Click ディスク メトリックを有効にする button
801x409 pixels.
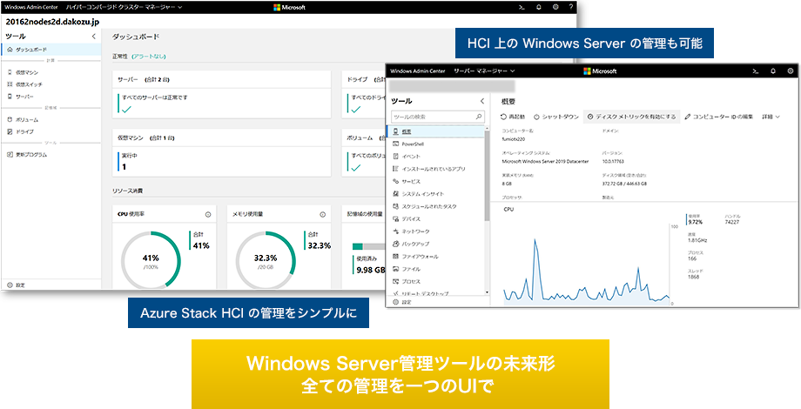click(x=631, y=117)
